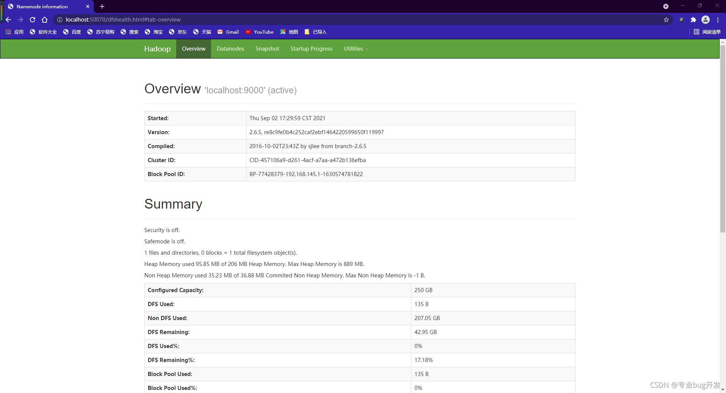The width and height of the screenshot is (726, 393).
Task: Open the browser home page icon
Action: (45, 20)
